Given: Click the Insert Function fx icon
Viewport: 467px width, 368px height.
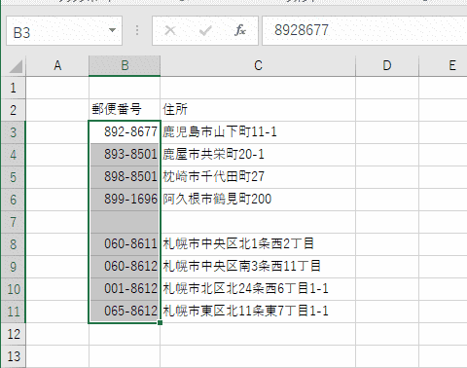Looking at the screenshot, I should coord(240,30).
